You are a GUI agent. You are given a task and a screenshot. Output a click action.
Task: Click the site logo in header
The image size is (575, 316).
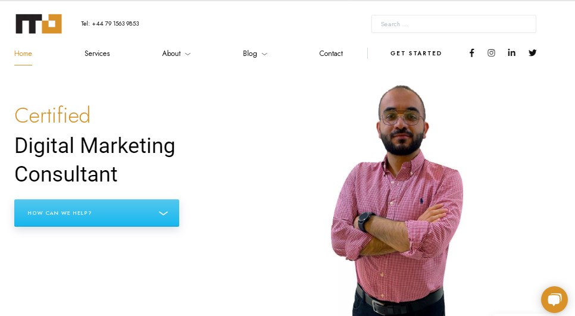(x=39, y=24)
